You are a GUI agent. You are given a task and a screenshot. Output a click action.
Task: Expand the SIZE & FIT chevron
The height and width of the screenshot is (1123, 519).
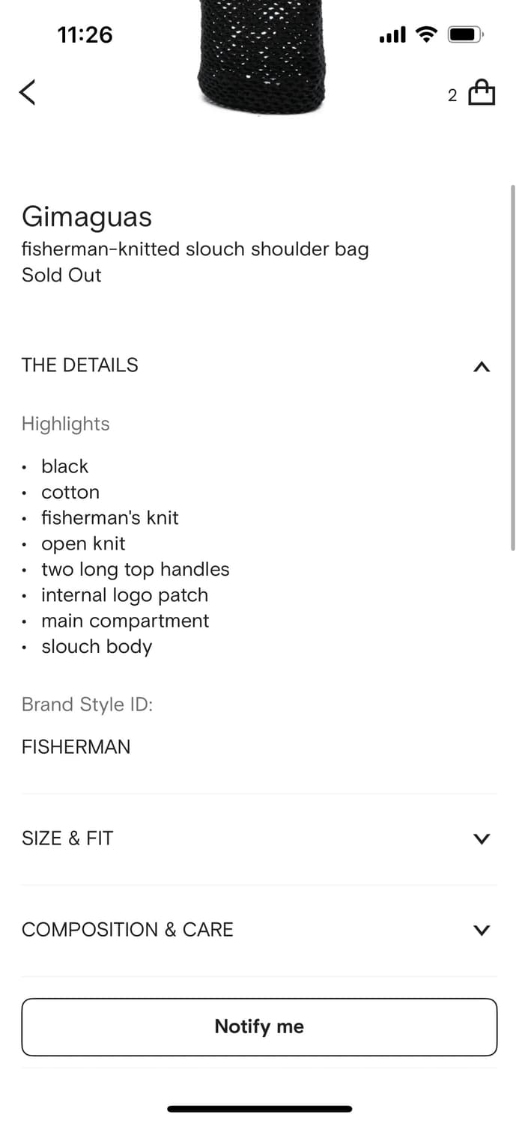point(482,839)
